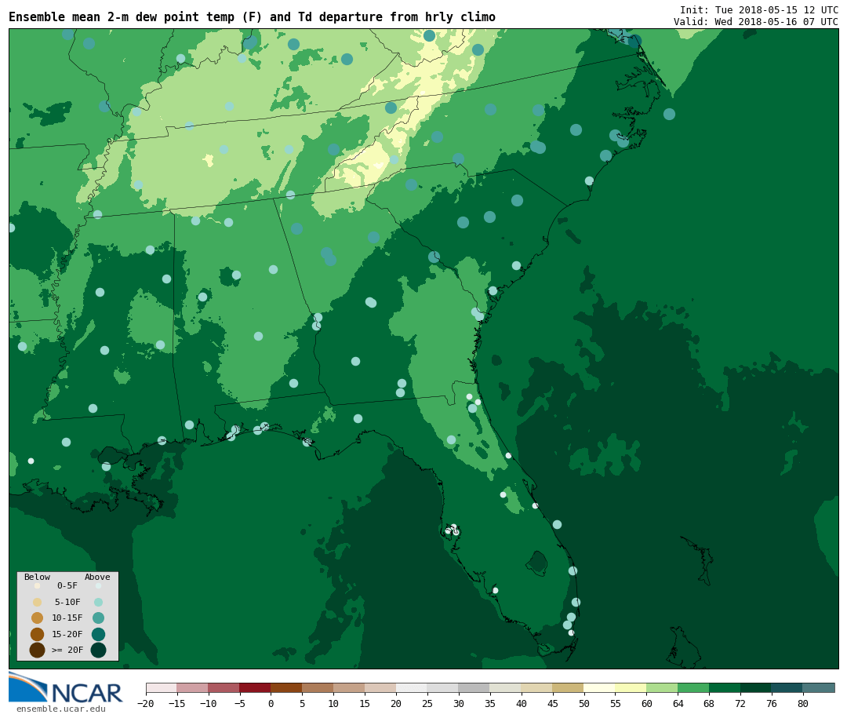Click the '76' colorbar tick label
This screenshot has width=847, height=718.
point(772,703)
